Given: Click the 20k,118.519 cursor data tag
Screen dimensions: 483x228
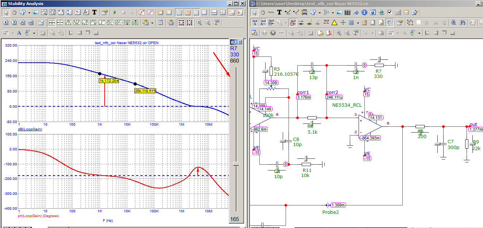Looking at the screenshot, I should 145,91.
